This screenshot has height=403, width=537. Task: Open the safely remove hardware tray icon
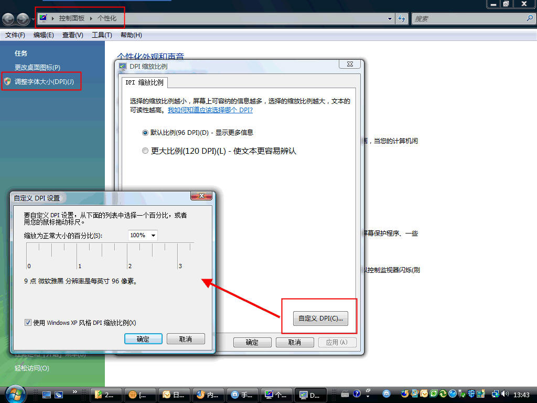point(461,394)
